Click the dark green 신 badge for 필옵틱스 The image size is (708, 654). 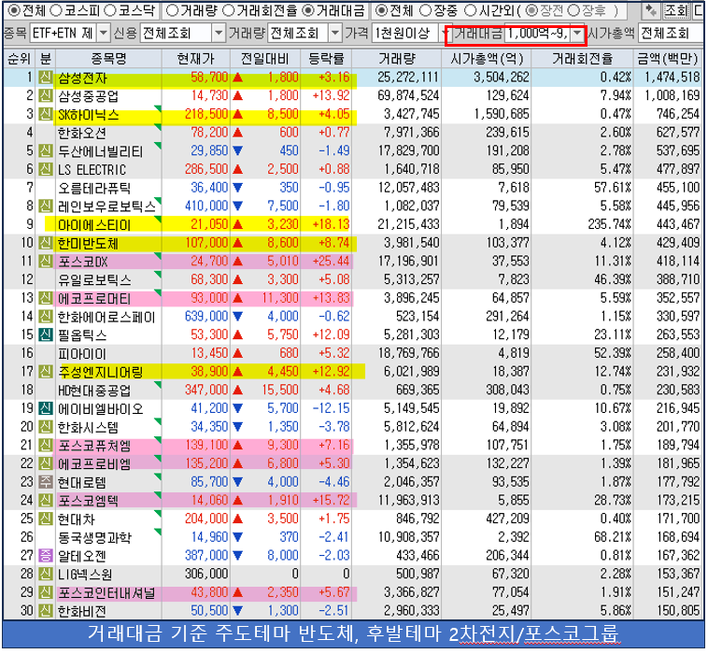click(45, 335)
